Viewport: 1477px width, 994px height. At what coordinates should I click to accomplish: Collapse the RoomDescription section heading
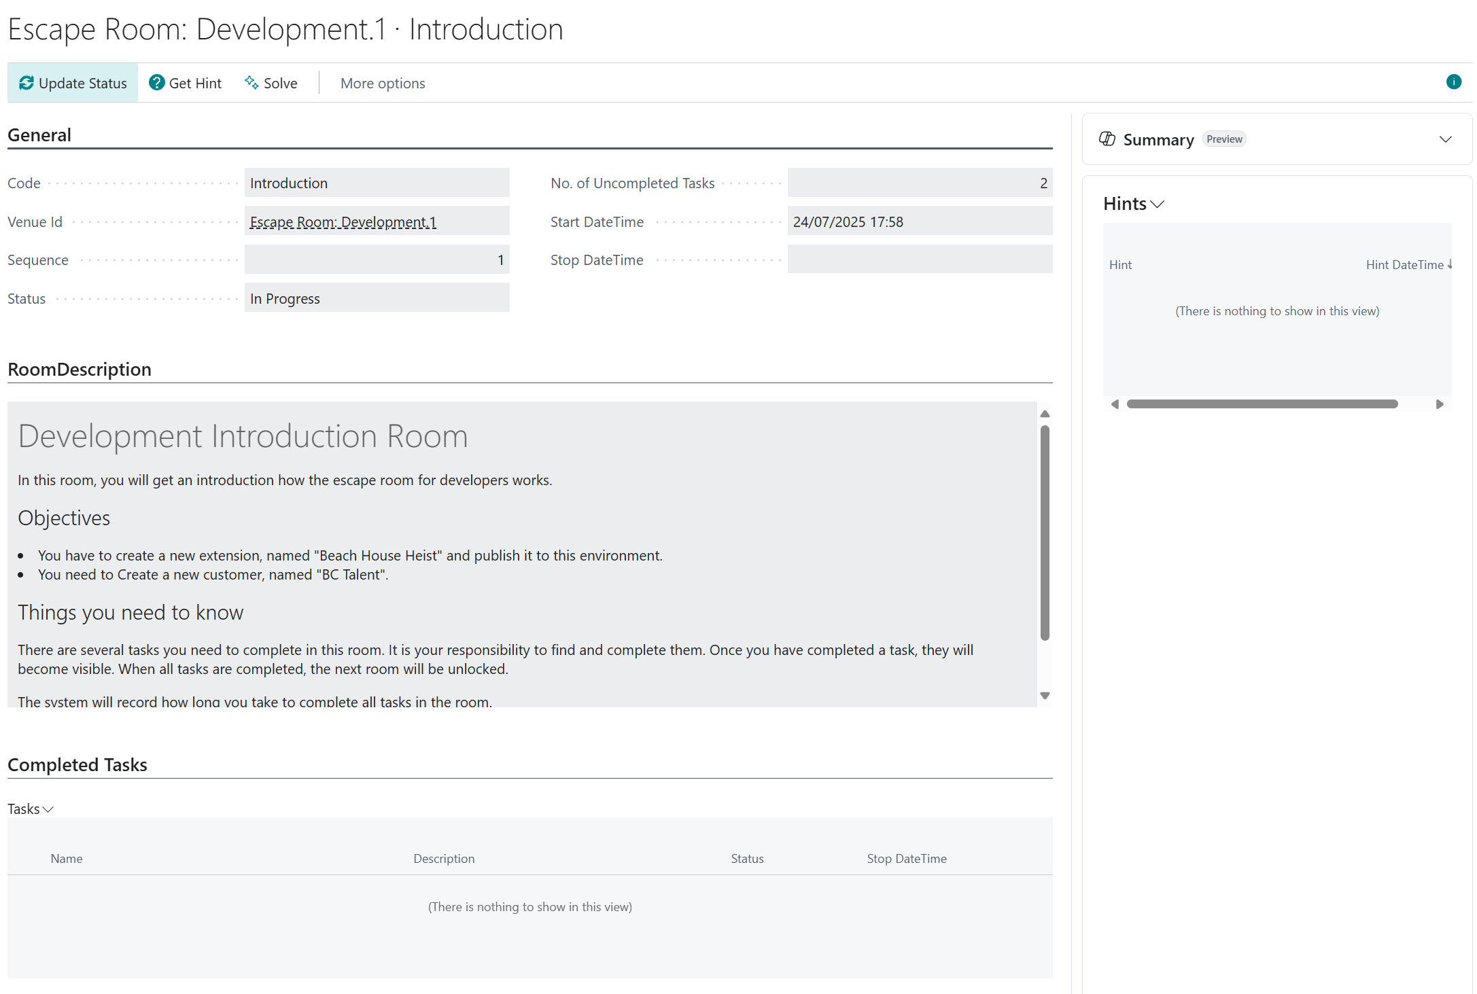click(x=80, y=370)
